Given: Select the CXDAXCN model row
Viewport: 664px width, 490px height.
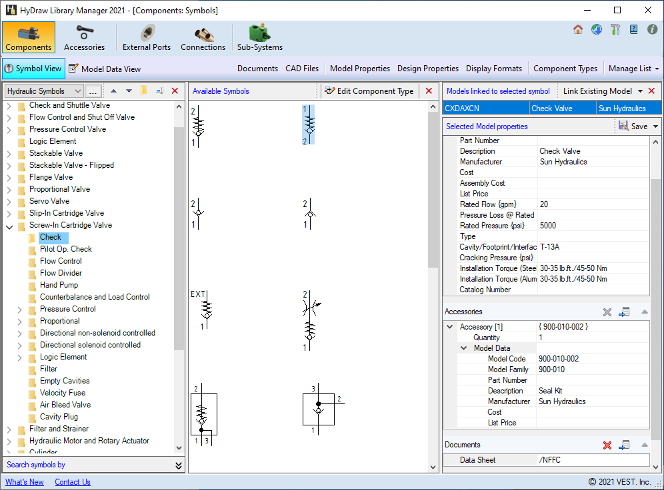Looking at the screenshot, I should click(552, 109).
